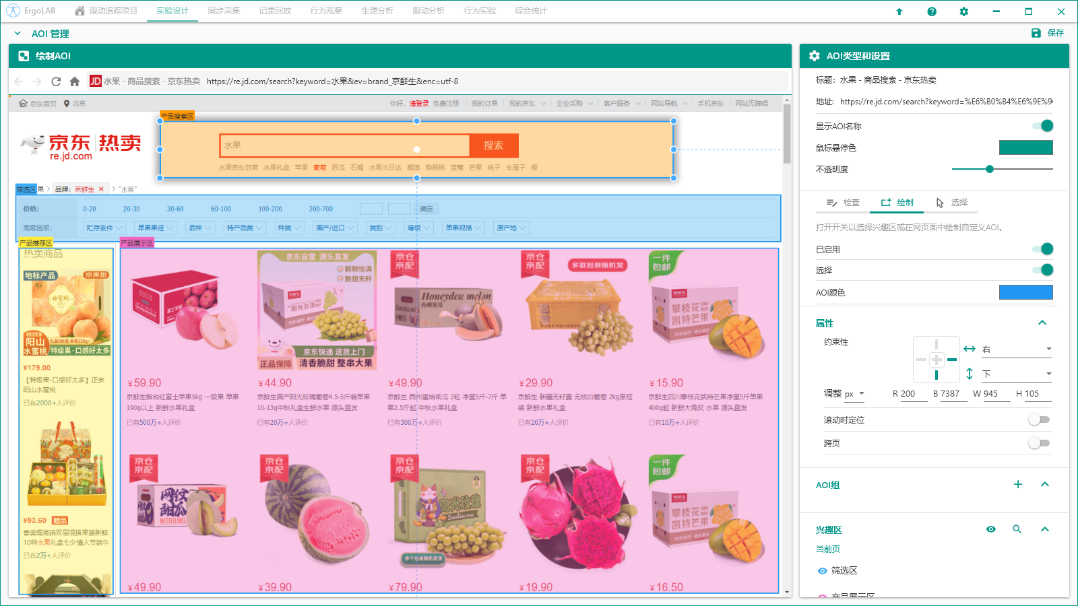This screenshot has width=1078, height=606.
Task: Switch to the 行为观察 menu tab
Action: tap(326, 11)
